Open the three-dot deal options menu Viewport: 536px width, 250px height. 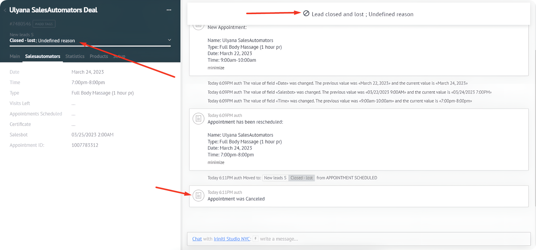(169, 10)
